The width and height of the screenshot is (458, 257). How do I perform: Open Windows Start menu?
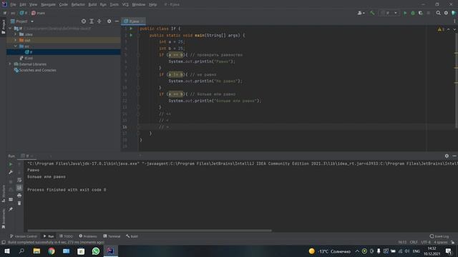[6, 251]
